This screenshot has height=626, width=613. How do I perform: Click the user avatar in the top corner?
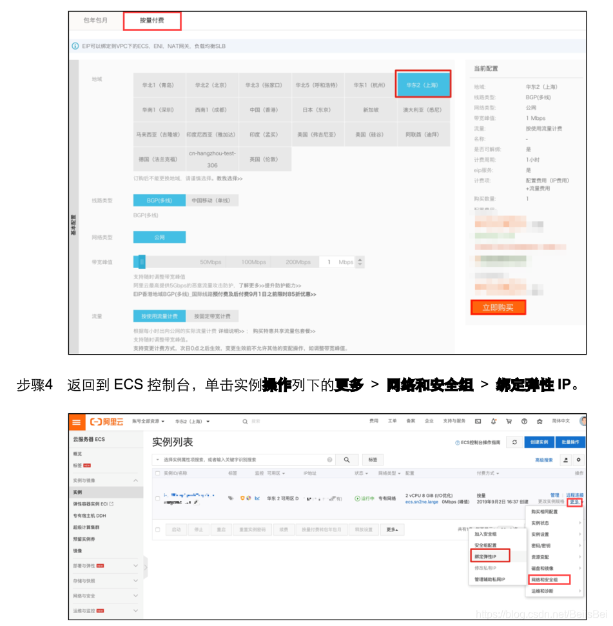pos(583,421)
